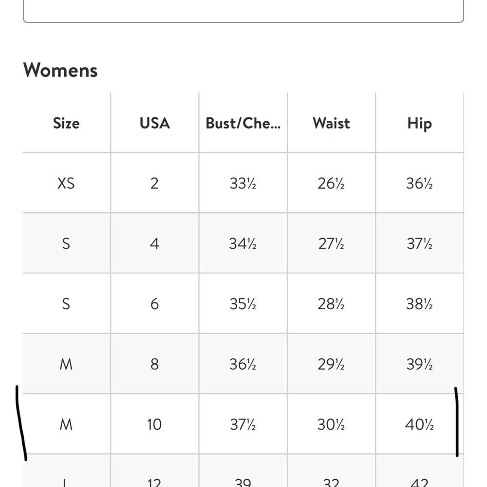The width and height of the screenshot is (487, 487).
Task: Click the empty box above the Womens heading
Action: (243, 11)
